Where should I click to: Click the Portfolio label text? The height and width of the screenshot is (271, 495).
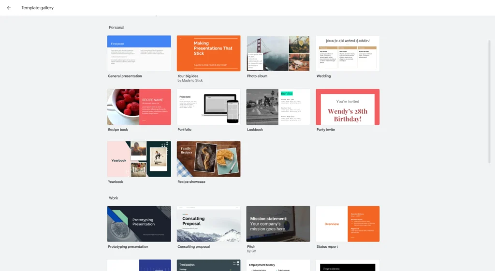184,130
